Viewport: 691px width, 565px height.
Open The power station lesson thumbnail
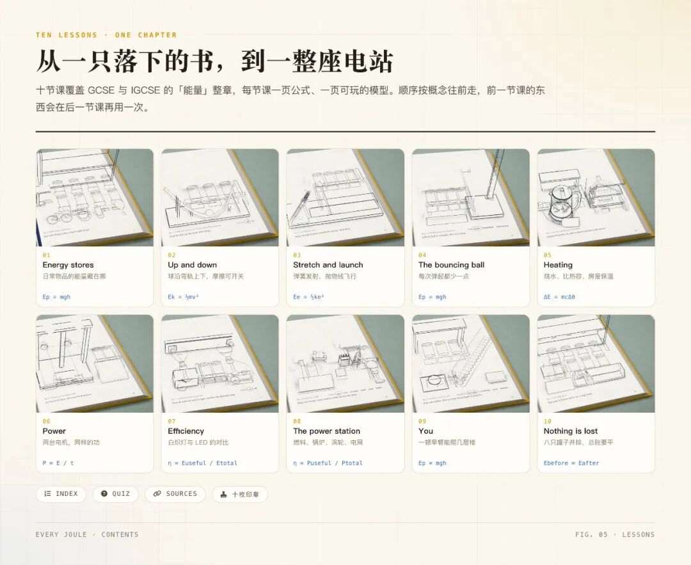click(x=345, y=363)
